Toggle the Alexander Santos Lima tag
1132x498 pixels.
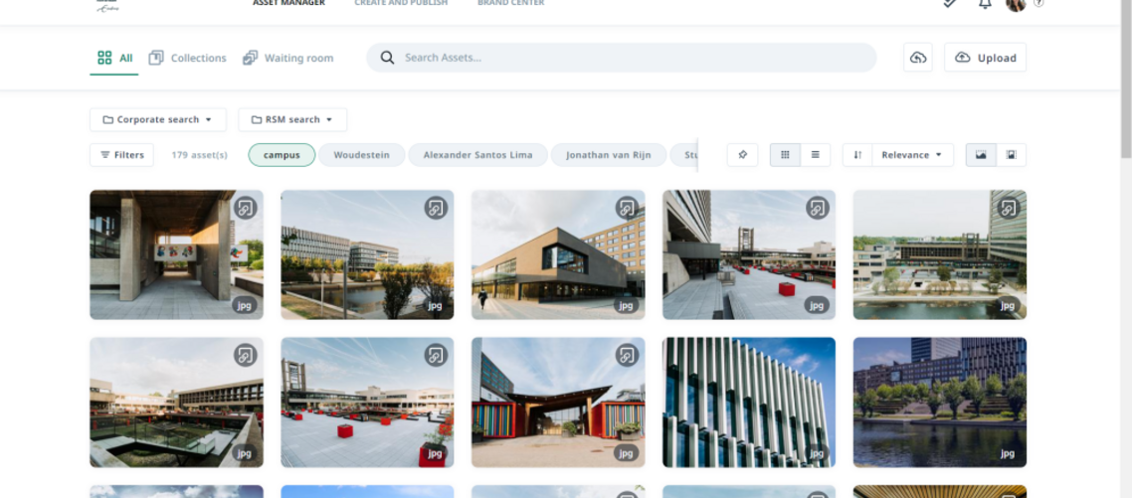[x=477, y=155]
